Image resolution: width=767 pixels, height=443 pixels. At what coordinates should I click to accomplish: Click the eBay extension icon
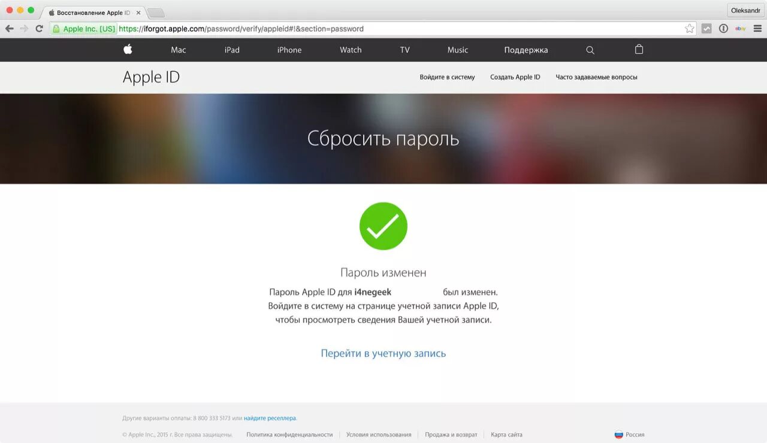[741, 29]
